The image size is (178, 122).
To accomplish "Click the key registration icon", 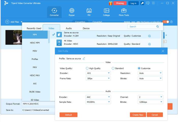I will click(142, 3).
